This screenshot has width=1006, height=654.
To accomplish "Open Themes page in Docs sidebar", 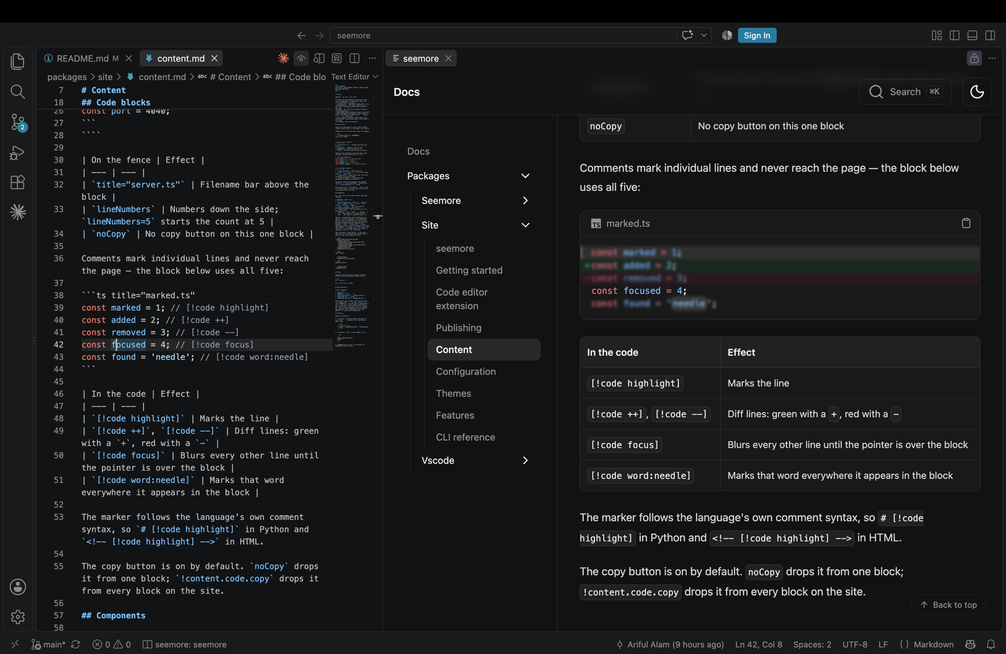I will coord(453,394).
